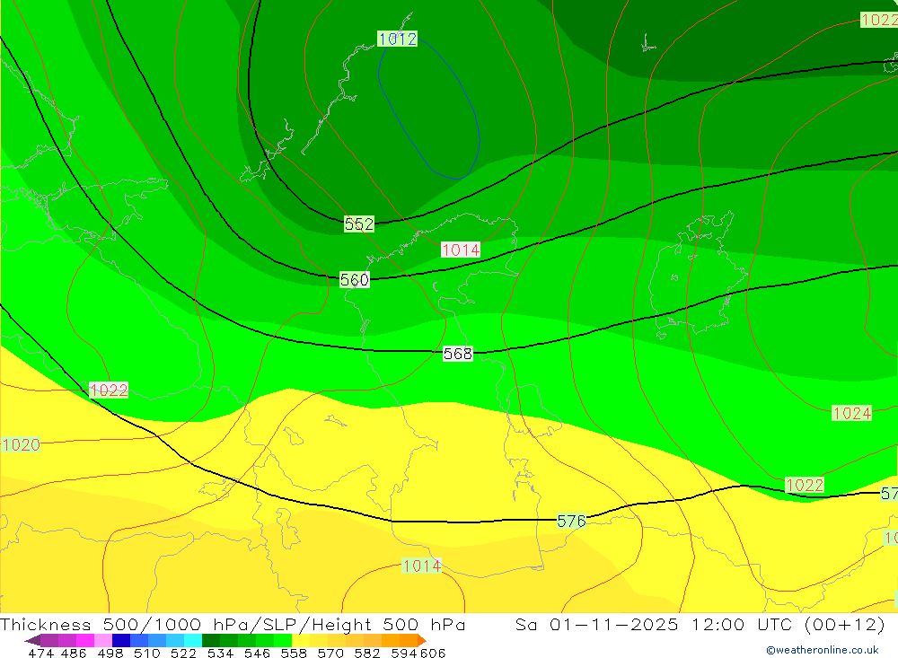Click the 560 height contour label
898x658 pixels.
point(355,279)
